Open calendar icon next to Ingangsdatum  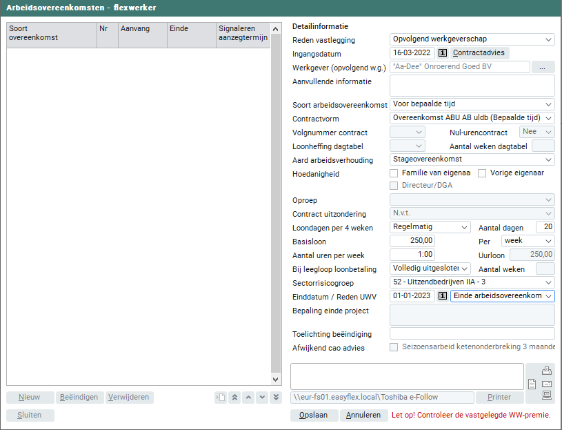click(443, 53)
